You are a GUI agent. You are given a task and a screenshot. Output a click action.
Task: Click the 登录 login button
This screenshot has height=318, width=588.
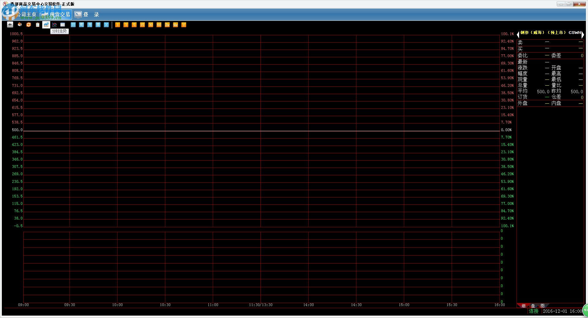87,14
